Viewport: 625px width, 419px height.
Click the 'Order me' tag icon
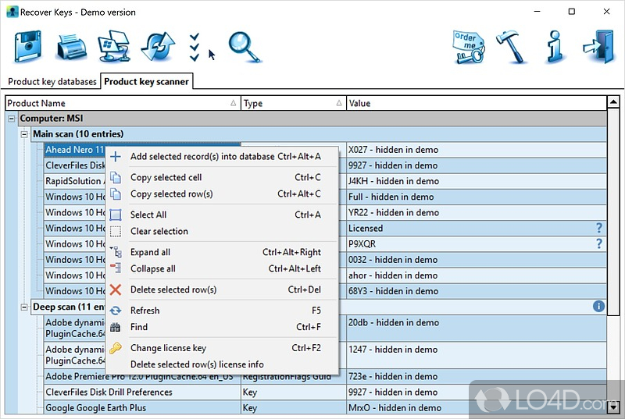[470, 47]
